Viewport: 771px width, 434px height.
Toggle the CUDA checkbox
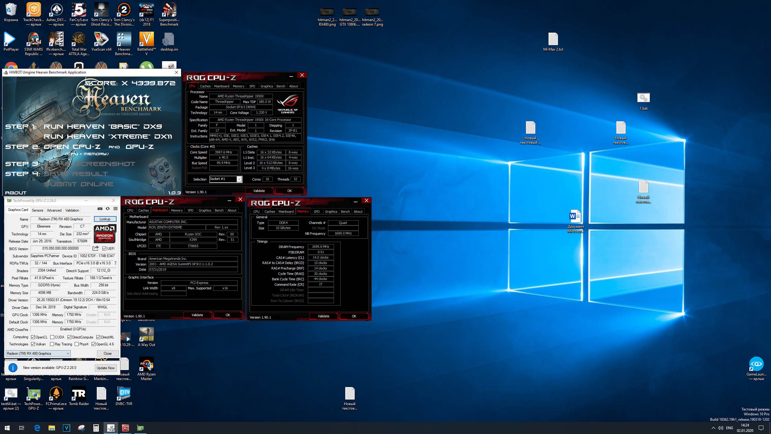(52, 337)
